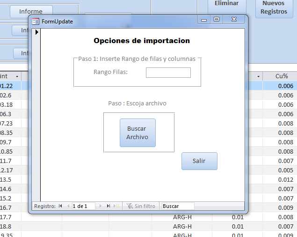
Task: Click the Buscar Archivo button
Action: point(138,133)
